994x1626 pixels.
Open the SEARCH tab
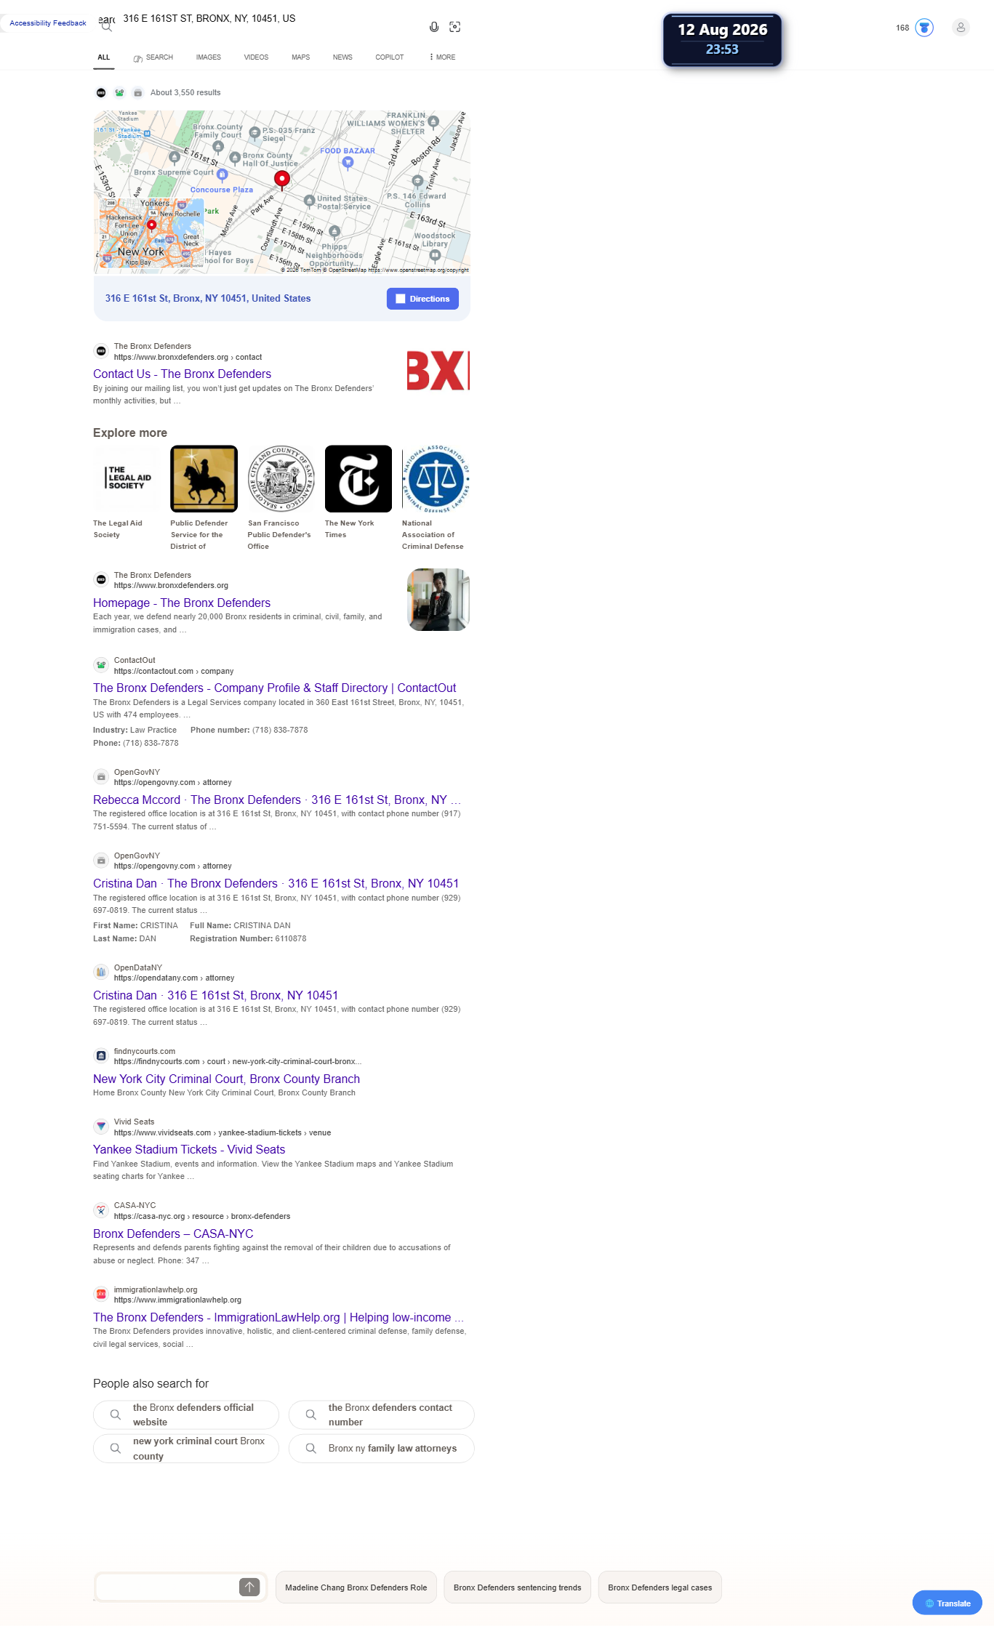(x=153, y=57)
